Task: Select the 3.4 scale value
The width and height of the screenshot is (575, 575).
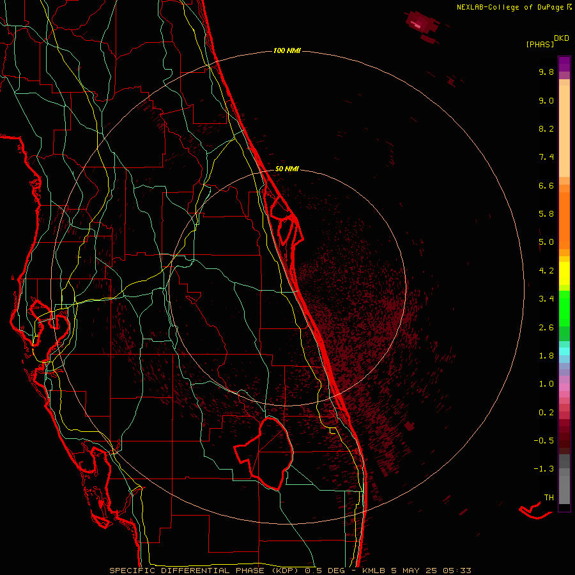Action: coord(546,299)
